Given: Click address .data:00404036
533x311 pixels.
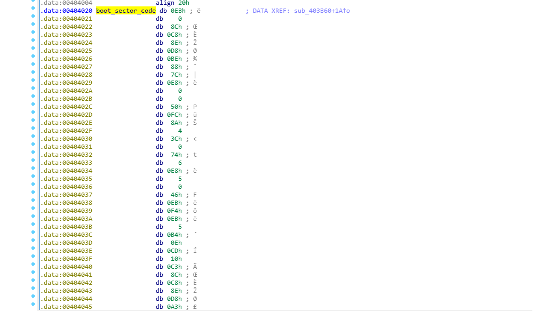Looking at the screenshot, I should tap(66, 187).
